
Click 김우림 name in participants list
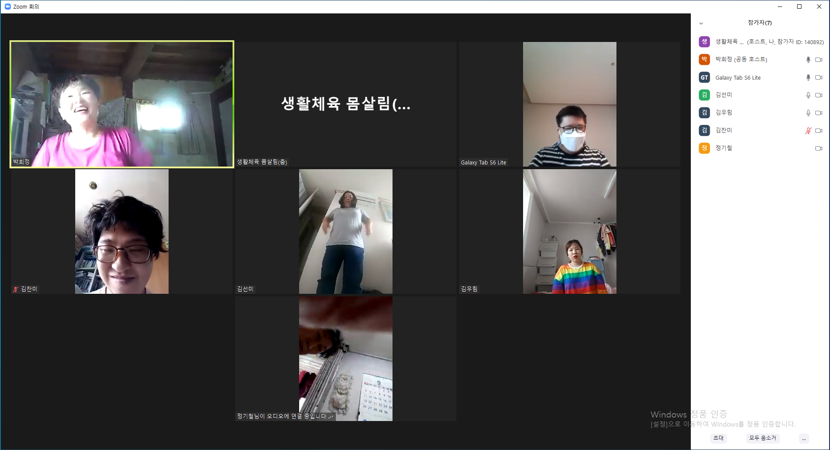pyautogui.click(x=724, y=112)
